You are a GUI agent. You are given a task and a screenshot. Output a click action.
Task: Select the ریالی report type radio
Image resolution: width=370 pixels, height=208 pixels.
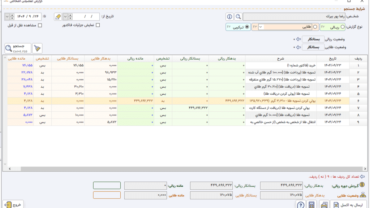pos(343,27)
